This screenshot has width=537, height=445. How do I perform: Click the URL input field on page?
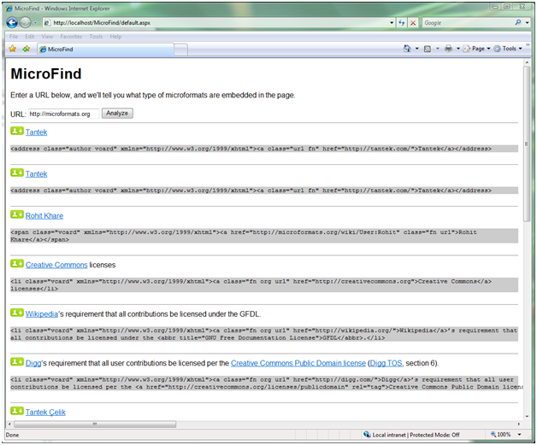point(63,114)
